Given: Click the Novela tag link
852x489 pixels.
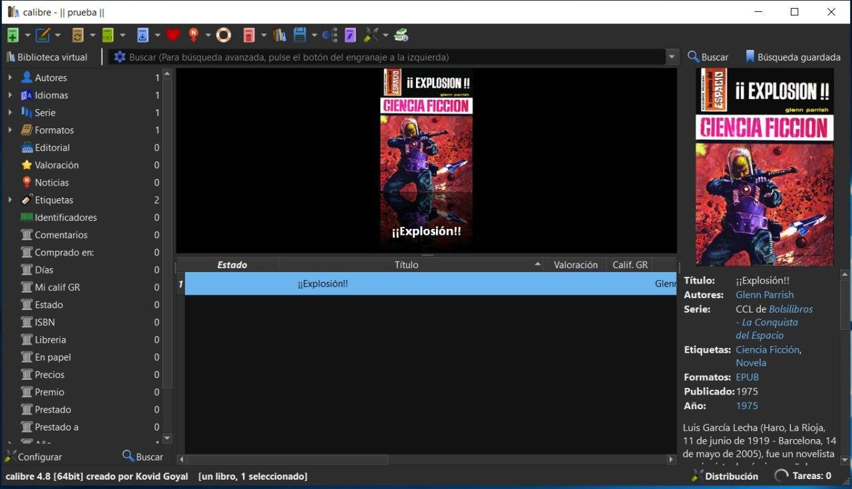Looking at the screenshot, I should pyautogui.click(x=751, y=363).
